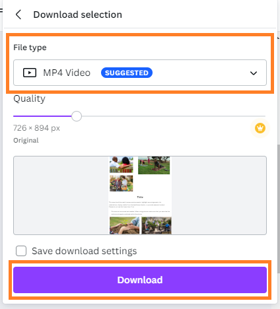Image resolution: width=280 pixels, height=309 pixels.
Task: Open the MP4 Video file type dropdown
Action: click(140, 73)
